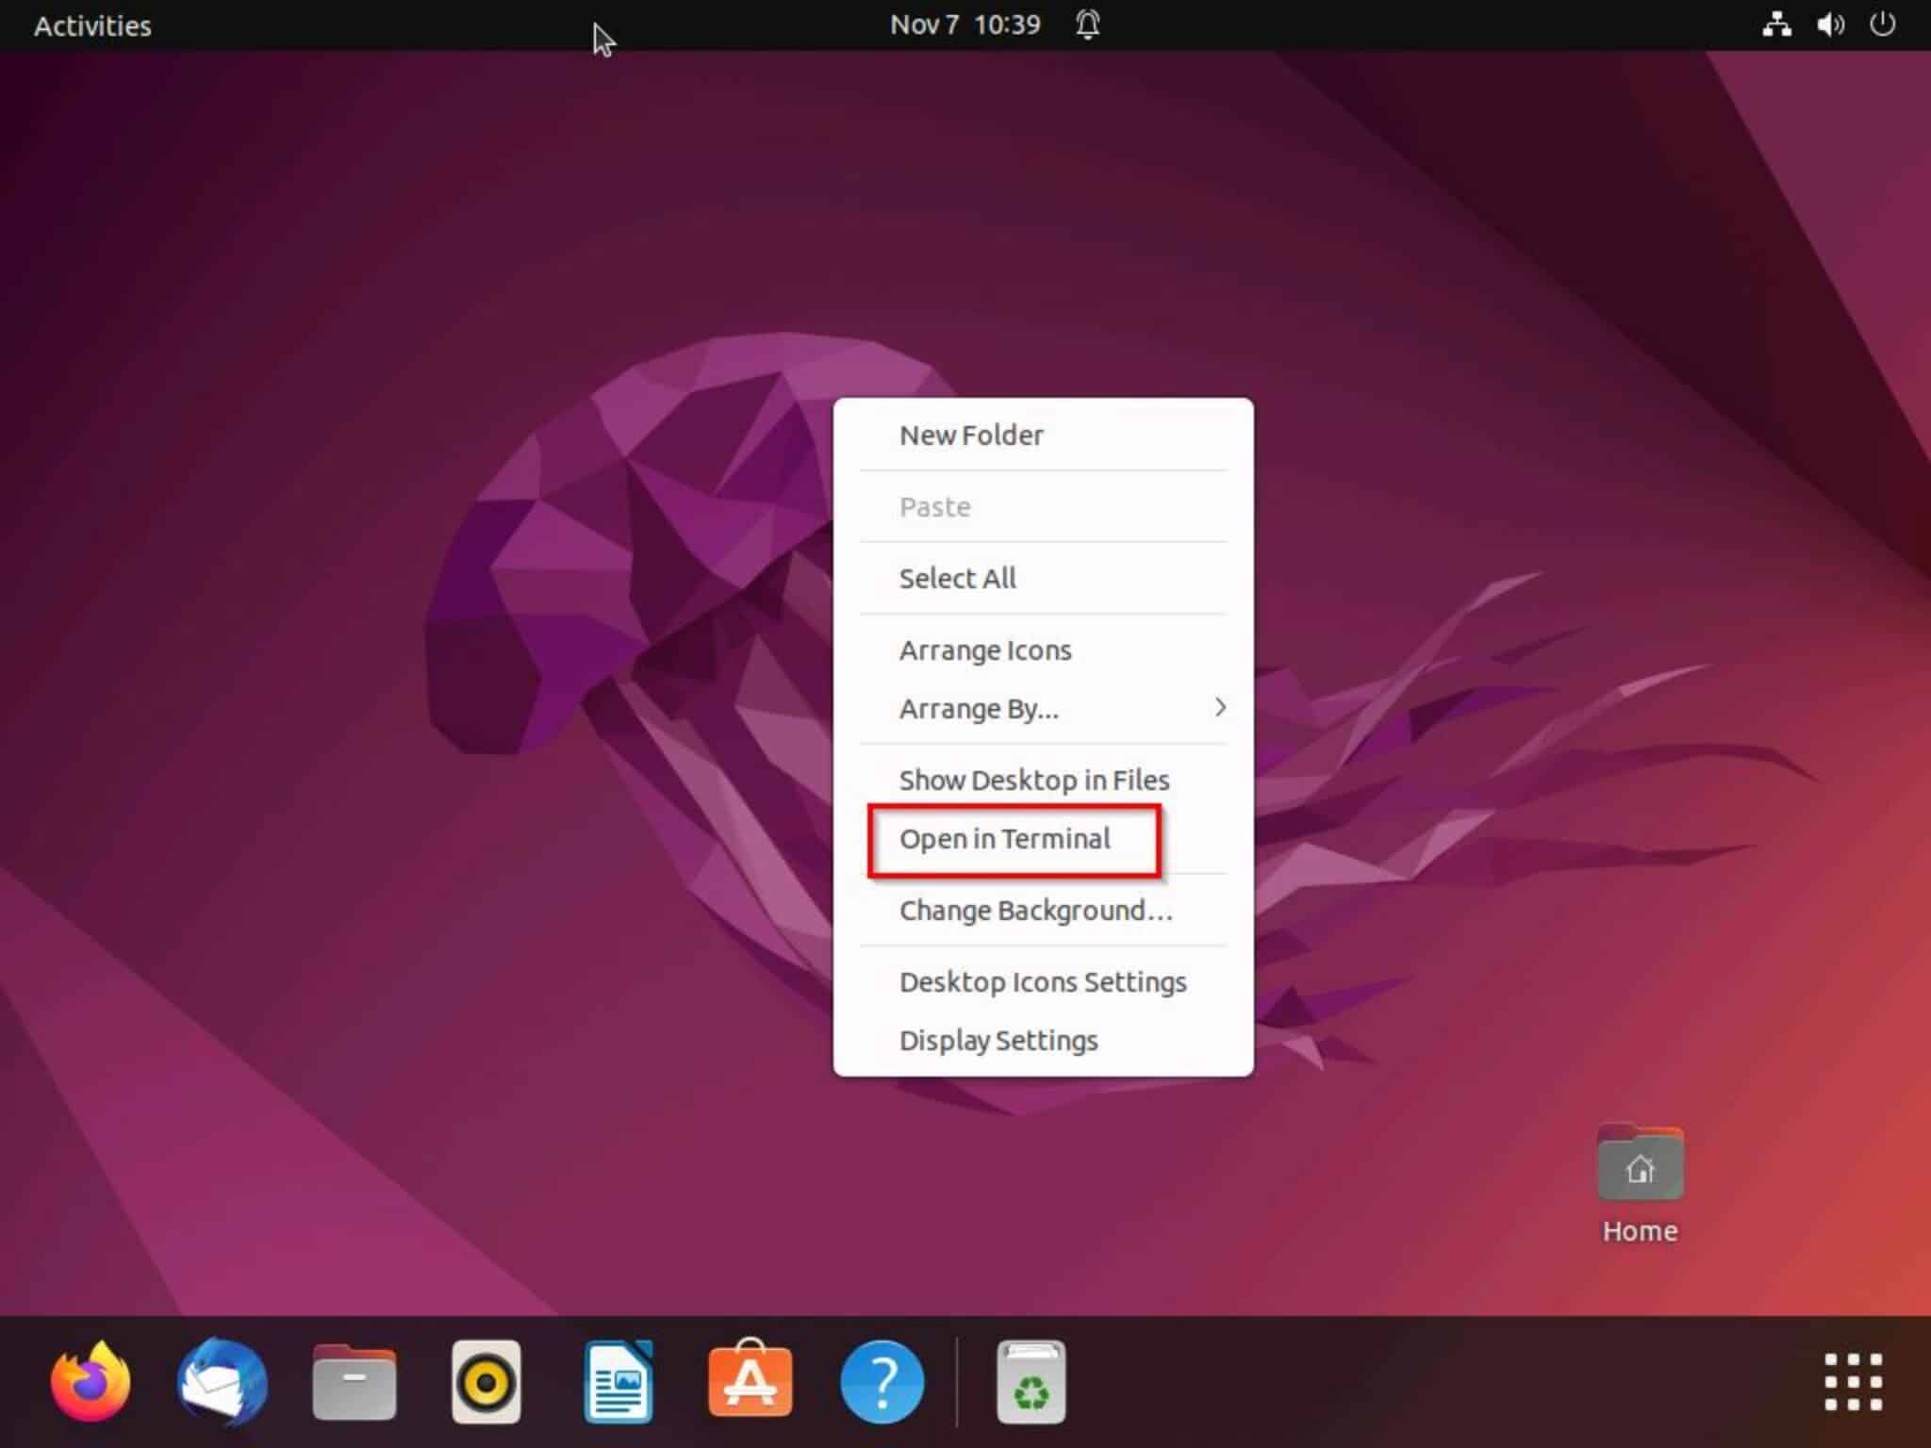The width and height of the screenshot is (1931, 1448).
Task: Open the Home folder desktop icon
Action: (1641, 1162)
